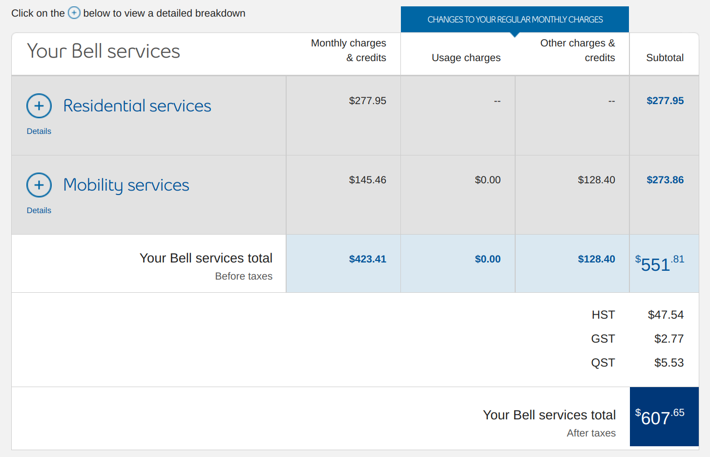
Task: Click Residential usage charges dash value
Action: (497, 101)
